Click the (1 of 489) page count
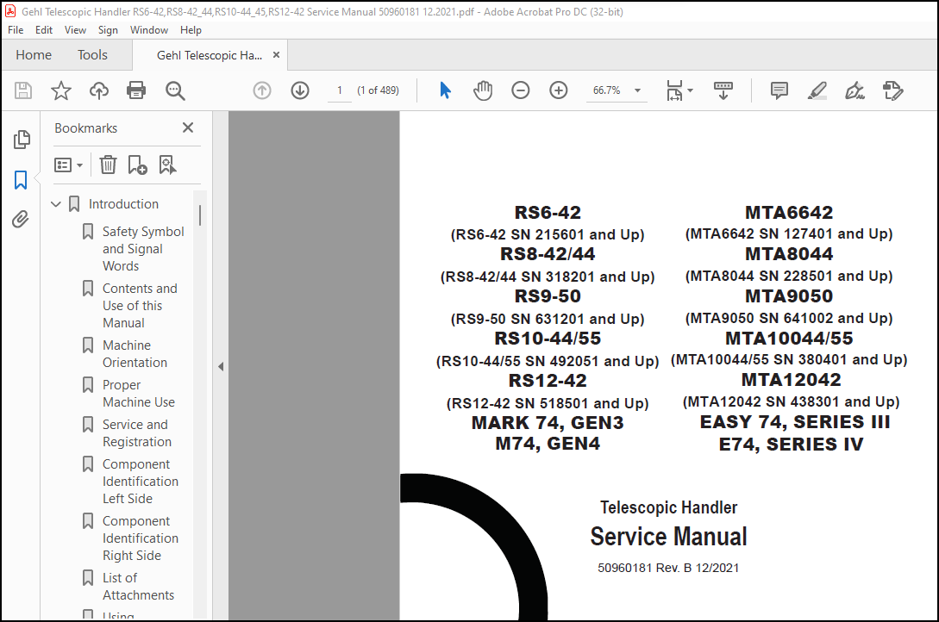939x622 pixels. [x=378, y=90]
